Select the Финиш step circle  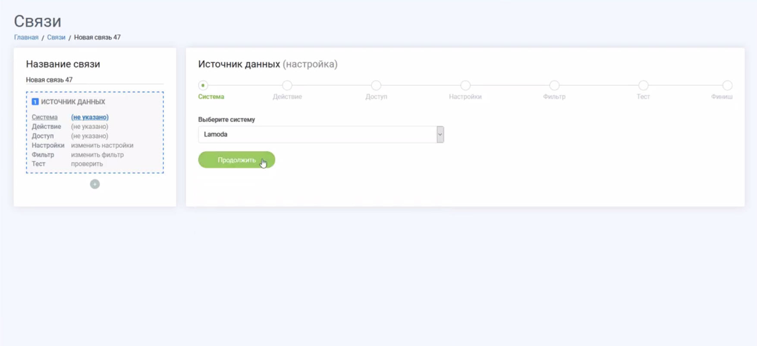click(727, 85)
